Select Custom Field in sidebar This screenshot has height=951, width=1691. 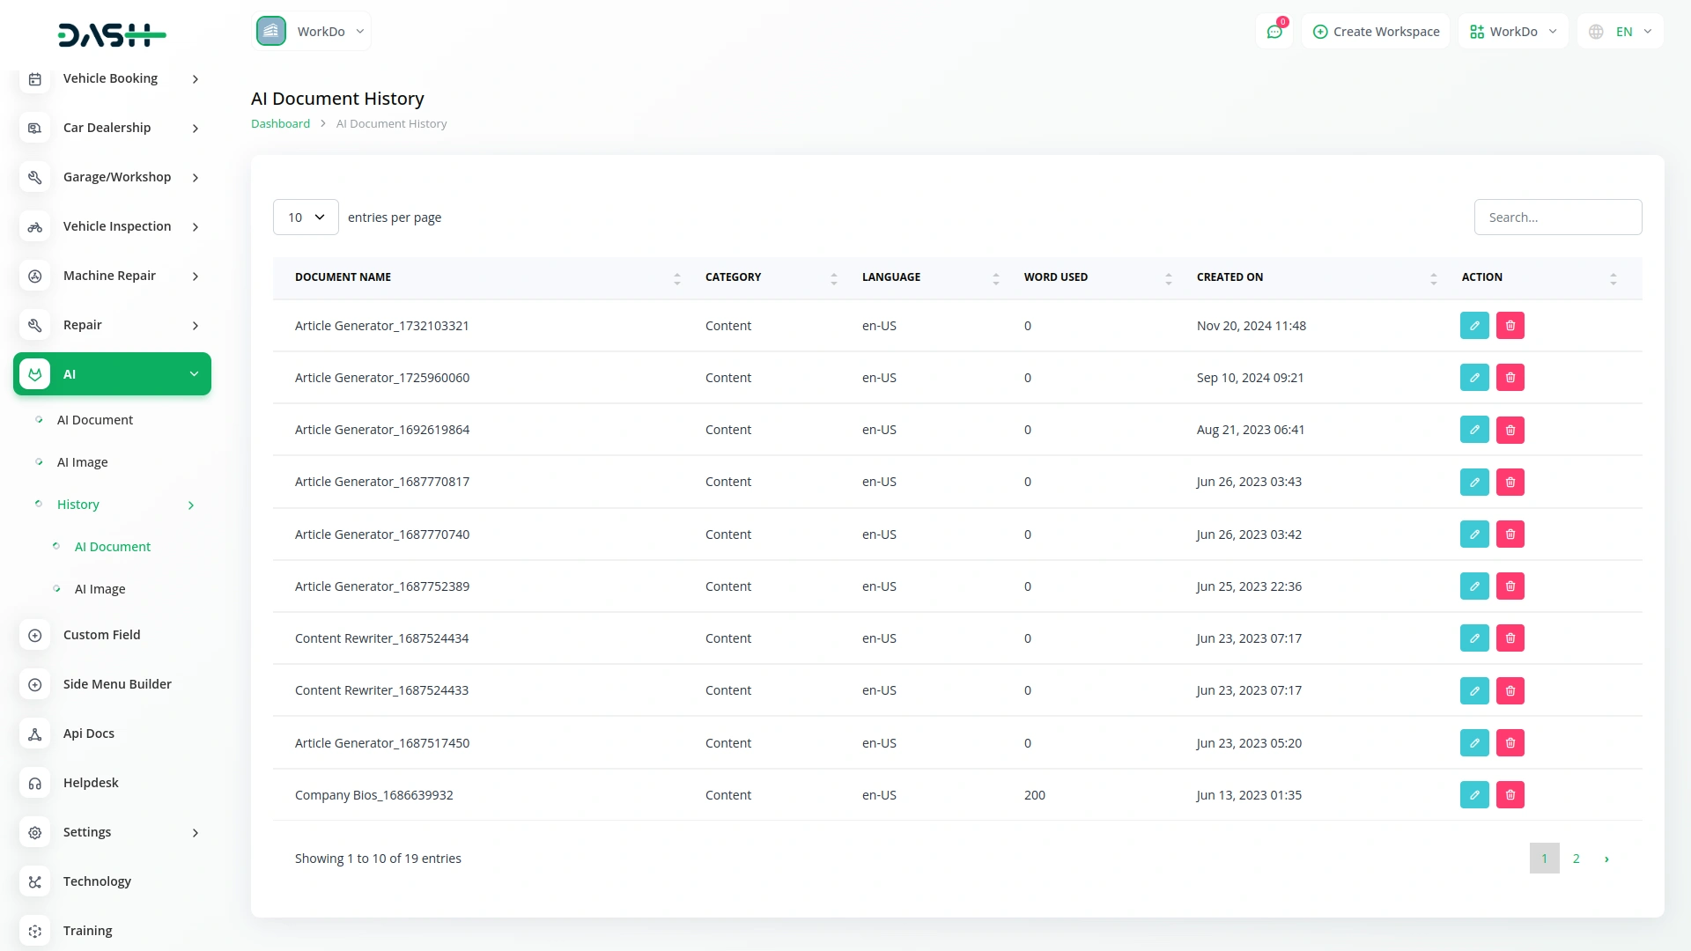tap(101, 635)
